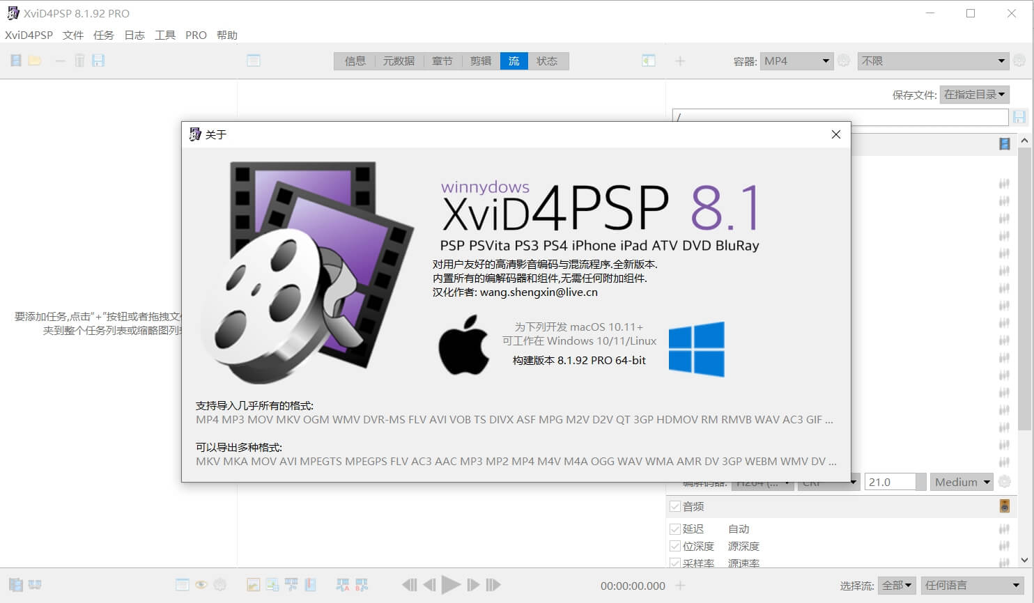Step forward one frame with right arrow control

pyautogui.click(x=473, y=585)
